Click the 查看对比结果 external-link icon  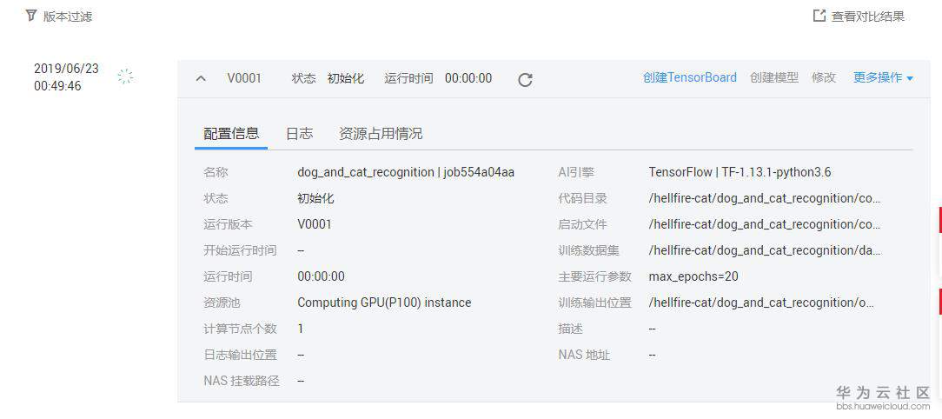coord(819,16)
